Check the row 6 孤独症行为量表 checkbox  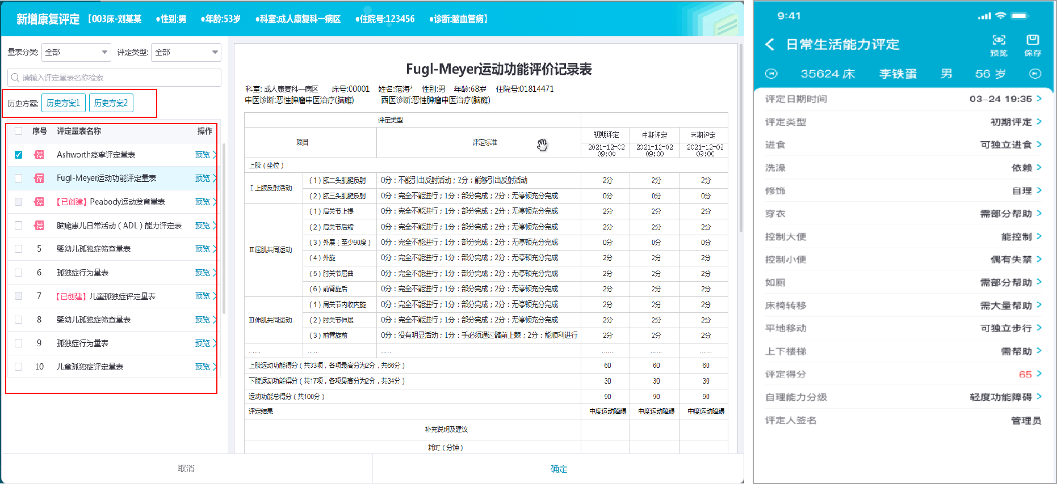19,273
